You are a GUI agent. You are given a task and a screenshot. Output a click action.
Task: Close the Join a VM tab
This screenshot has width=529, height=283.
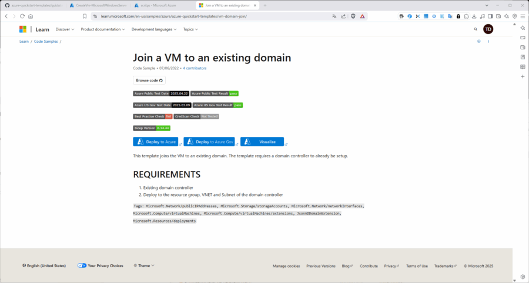pyautogui.click(x=255, y=5)
